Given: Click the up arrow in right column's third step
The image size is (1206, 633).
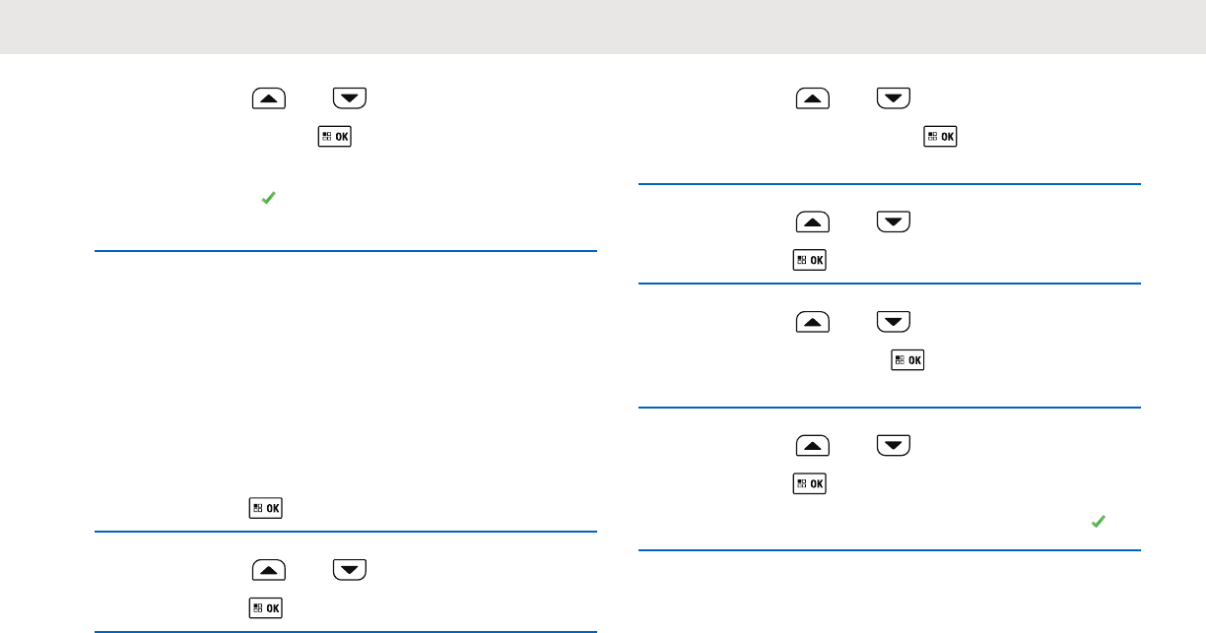Looking at the screenshot, I should click(x=813, y=323).
